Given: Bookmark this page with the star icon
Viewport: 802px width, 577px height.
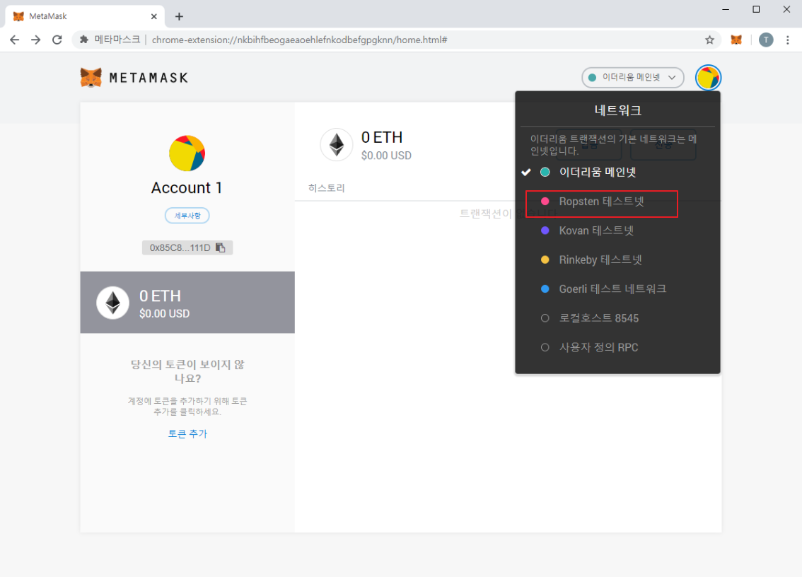Looking at the screenshot, I should 709,40.
